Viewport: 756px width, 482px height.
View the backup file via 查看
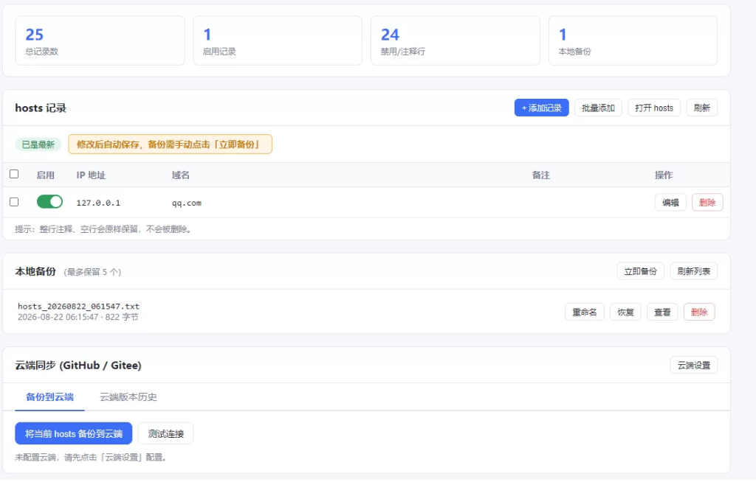coord(662,312)
